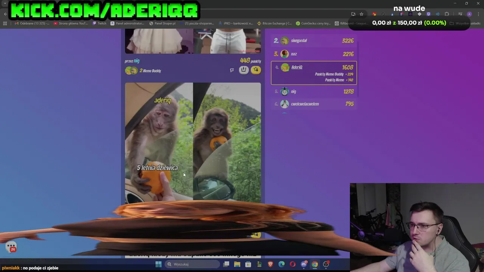
Task: Open Brave browser from the taskbar
Action: tap(270, 264)
